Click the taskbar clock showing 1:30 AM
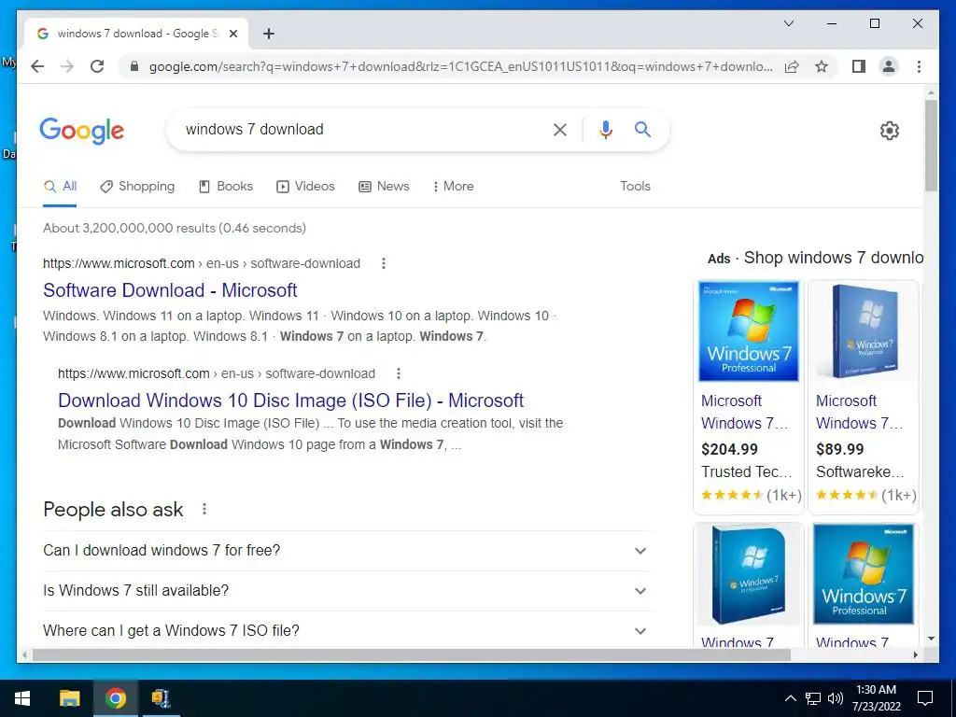The image size is (956, 717). (x=876, y=698)
